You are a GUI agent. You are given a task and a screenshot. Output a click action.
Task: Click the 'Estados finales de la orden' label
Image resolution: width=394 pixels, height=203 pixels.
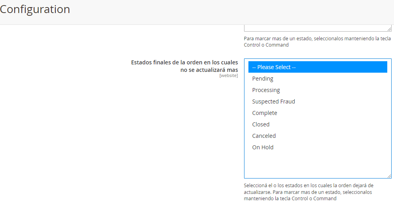[184, 66]
